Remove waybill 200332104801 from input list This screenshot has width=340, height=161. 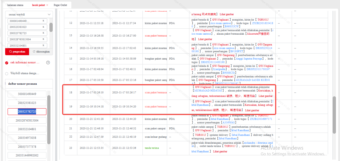(x=43, y=45)
